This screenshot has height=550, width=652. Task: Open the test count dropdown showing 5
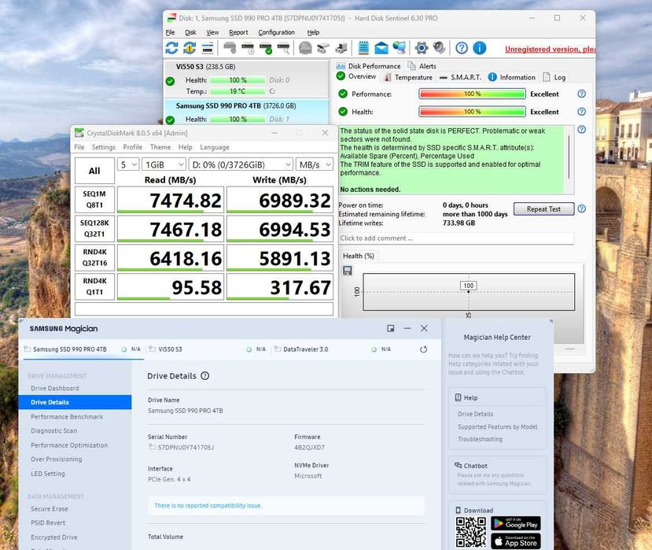pyautogui.click(x=128, y=164)
